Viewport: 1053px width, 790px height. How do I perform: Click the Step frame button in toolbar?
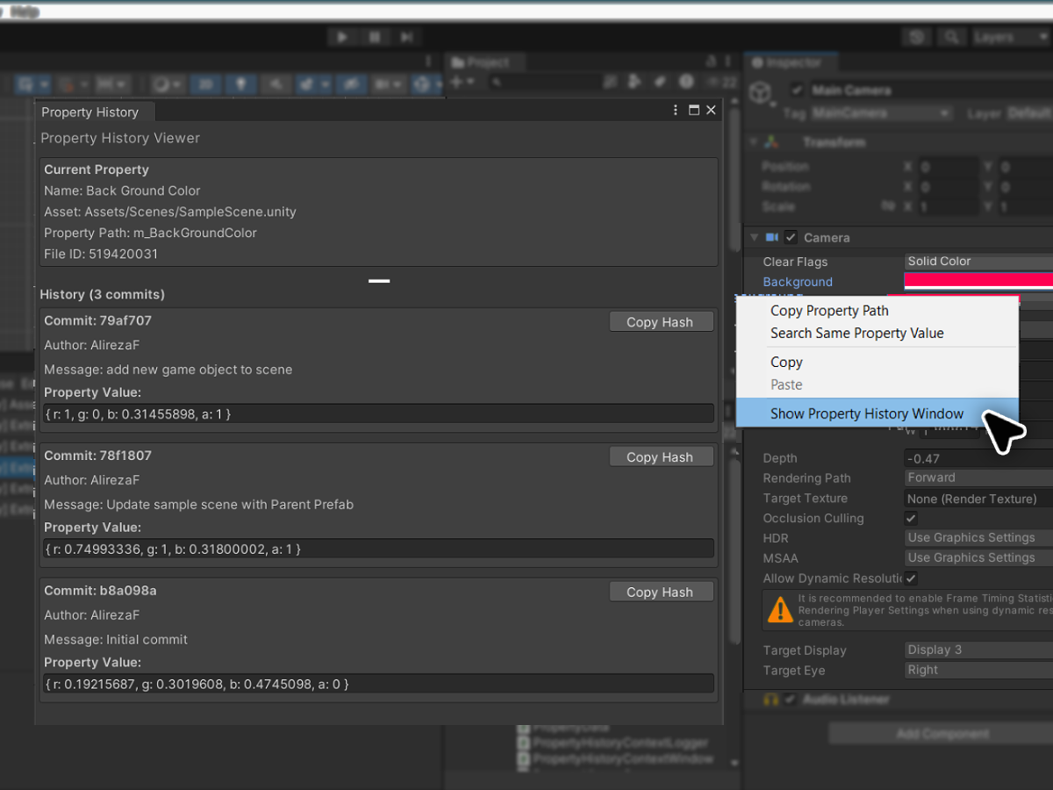coord(405,37)
